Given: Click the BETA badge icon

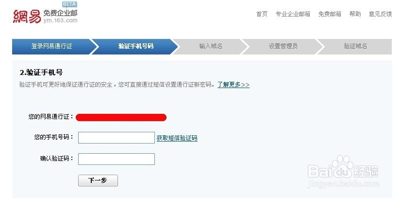Looking at the screenshot, I should click(x=69, y=4).
